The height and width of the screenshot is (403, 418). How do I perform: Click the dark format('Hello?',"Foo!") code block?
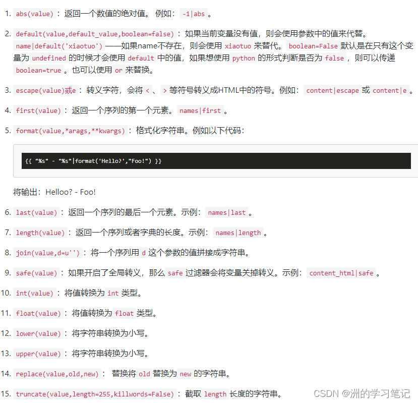pos(216,161)
